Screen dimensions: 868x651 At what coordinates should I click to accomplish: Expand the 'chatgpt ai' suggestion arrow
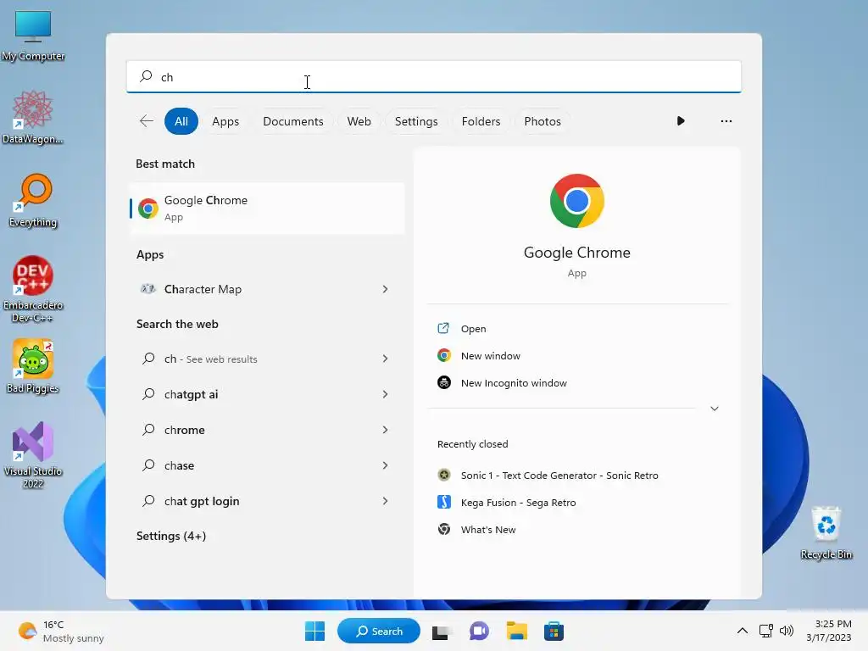385,394
